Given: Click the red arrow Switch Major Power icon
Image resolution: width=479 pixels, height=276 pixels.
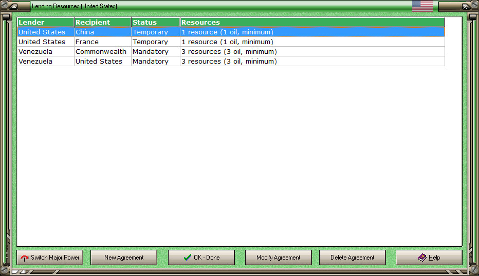Looking at the screenshot, I should [25, 258].
